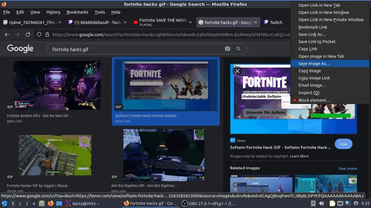Screen dimensions: 371x208
Task: Choose Open Image in New Tab
Action: [330, 56]
